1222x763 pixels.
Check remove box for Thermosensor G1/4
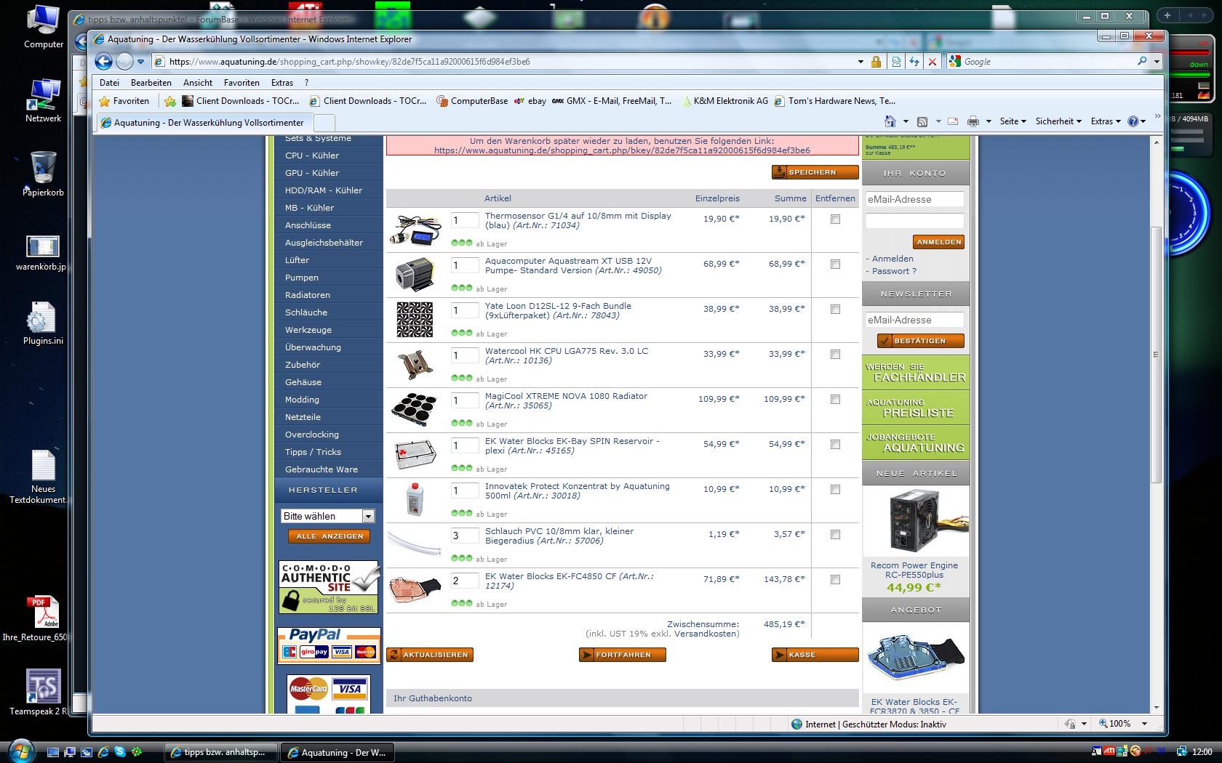tap(835, 219)
